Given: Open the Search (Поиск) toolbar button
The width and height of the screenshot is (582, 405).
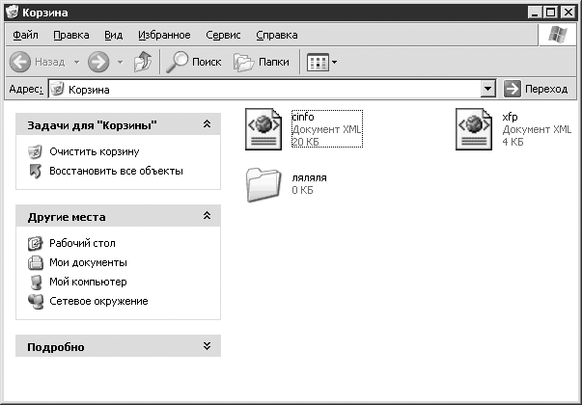Looking at the screenshot, I should 193,62.
